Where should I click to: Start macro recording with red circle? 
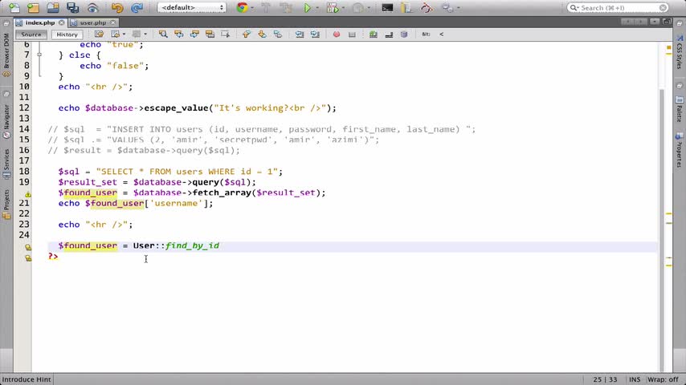pyautogui.click(x=336, y=34)
